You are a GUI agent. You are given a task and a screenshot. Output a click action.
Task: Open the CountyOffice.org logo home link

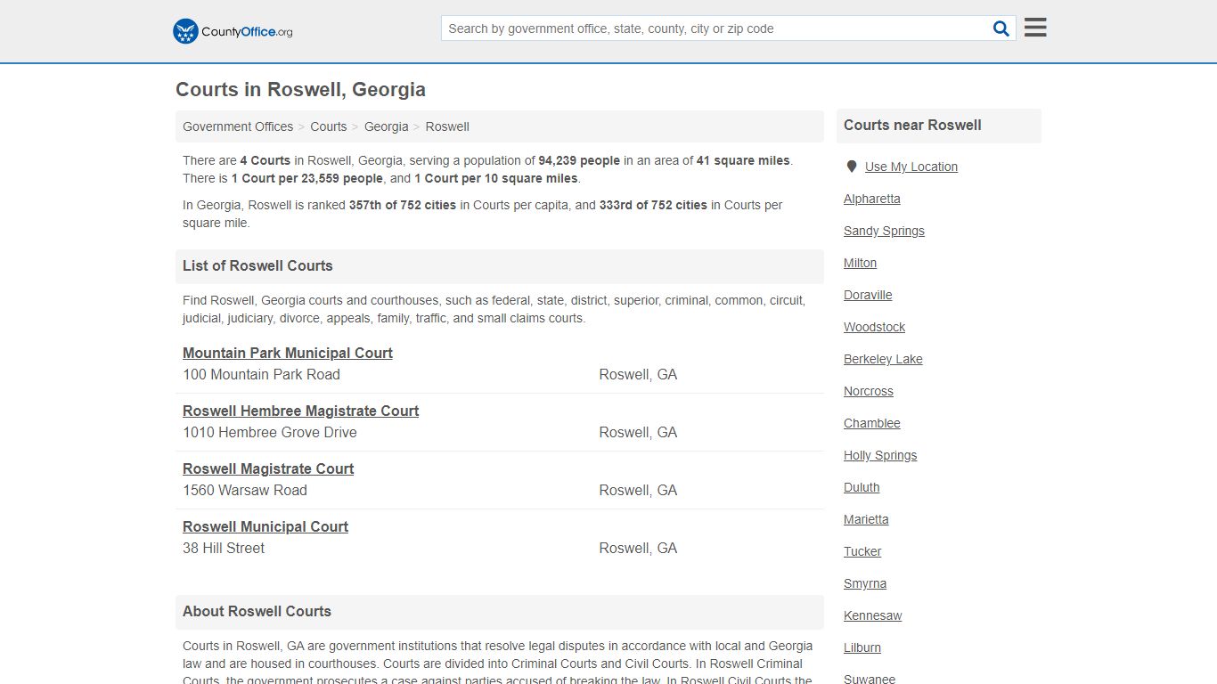(x=233, y=31)
